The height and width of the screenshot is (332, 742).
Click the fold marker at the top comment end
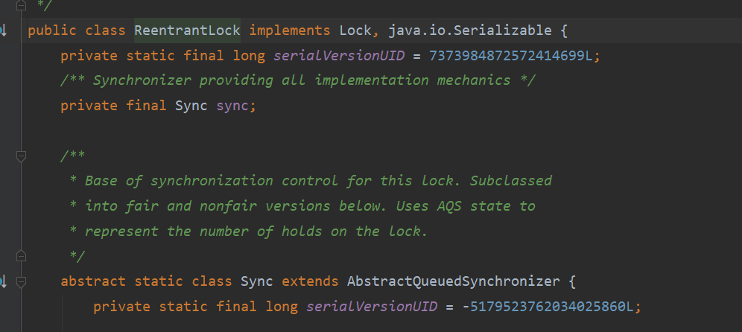pos(21,6)
